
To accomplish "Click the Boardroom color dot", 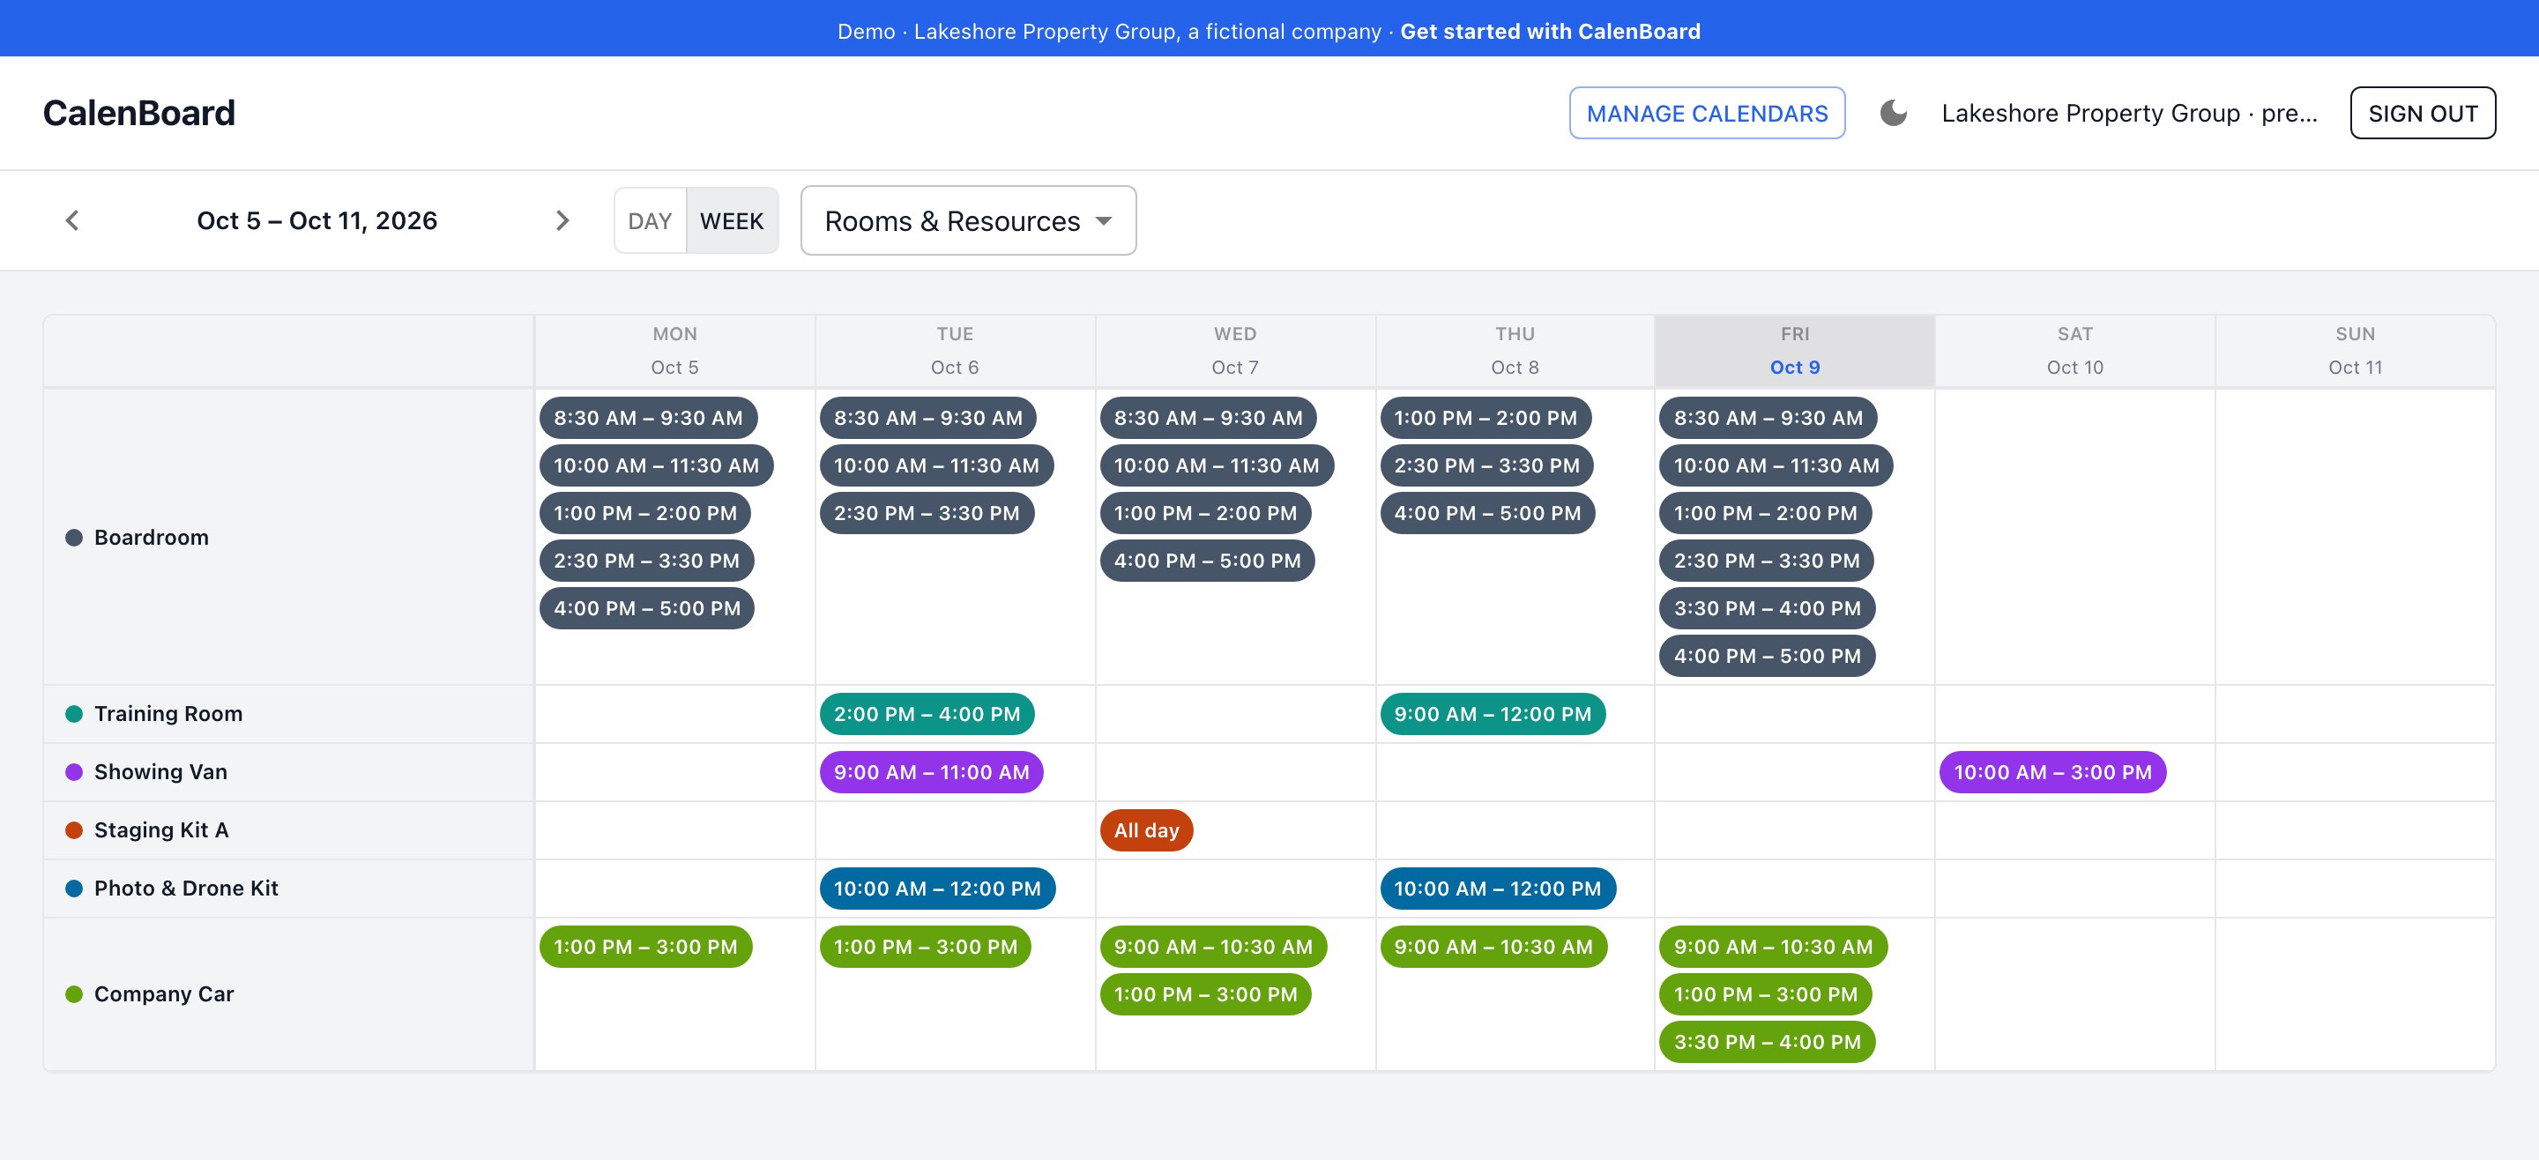I will point(74,537).
